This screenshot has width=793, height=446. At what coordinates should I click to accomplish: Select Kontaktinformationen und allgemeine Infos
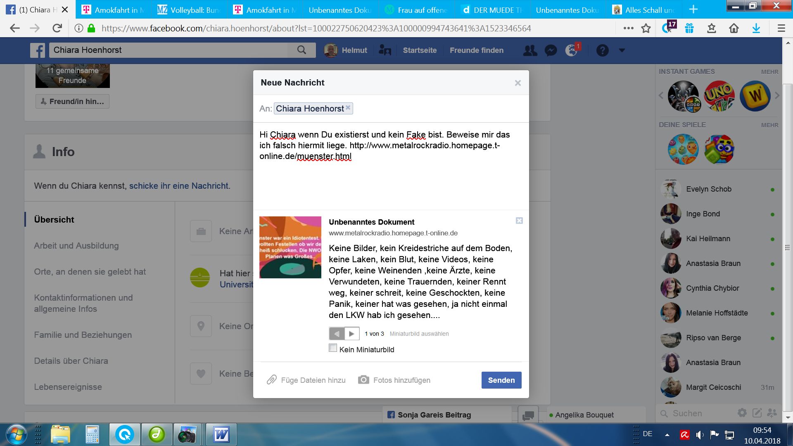coord(83,303)
